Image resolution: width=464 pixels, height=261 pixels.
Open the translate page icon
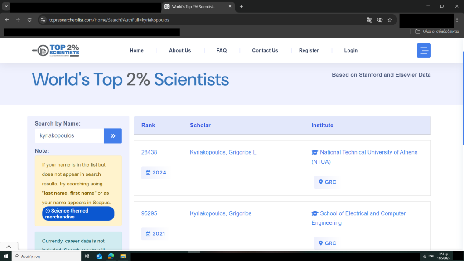370,20
